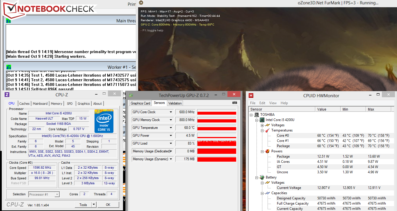Click the round FurMark window icon
397x211 pixels.
tap(141, 3)
